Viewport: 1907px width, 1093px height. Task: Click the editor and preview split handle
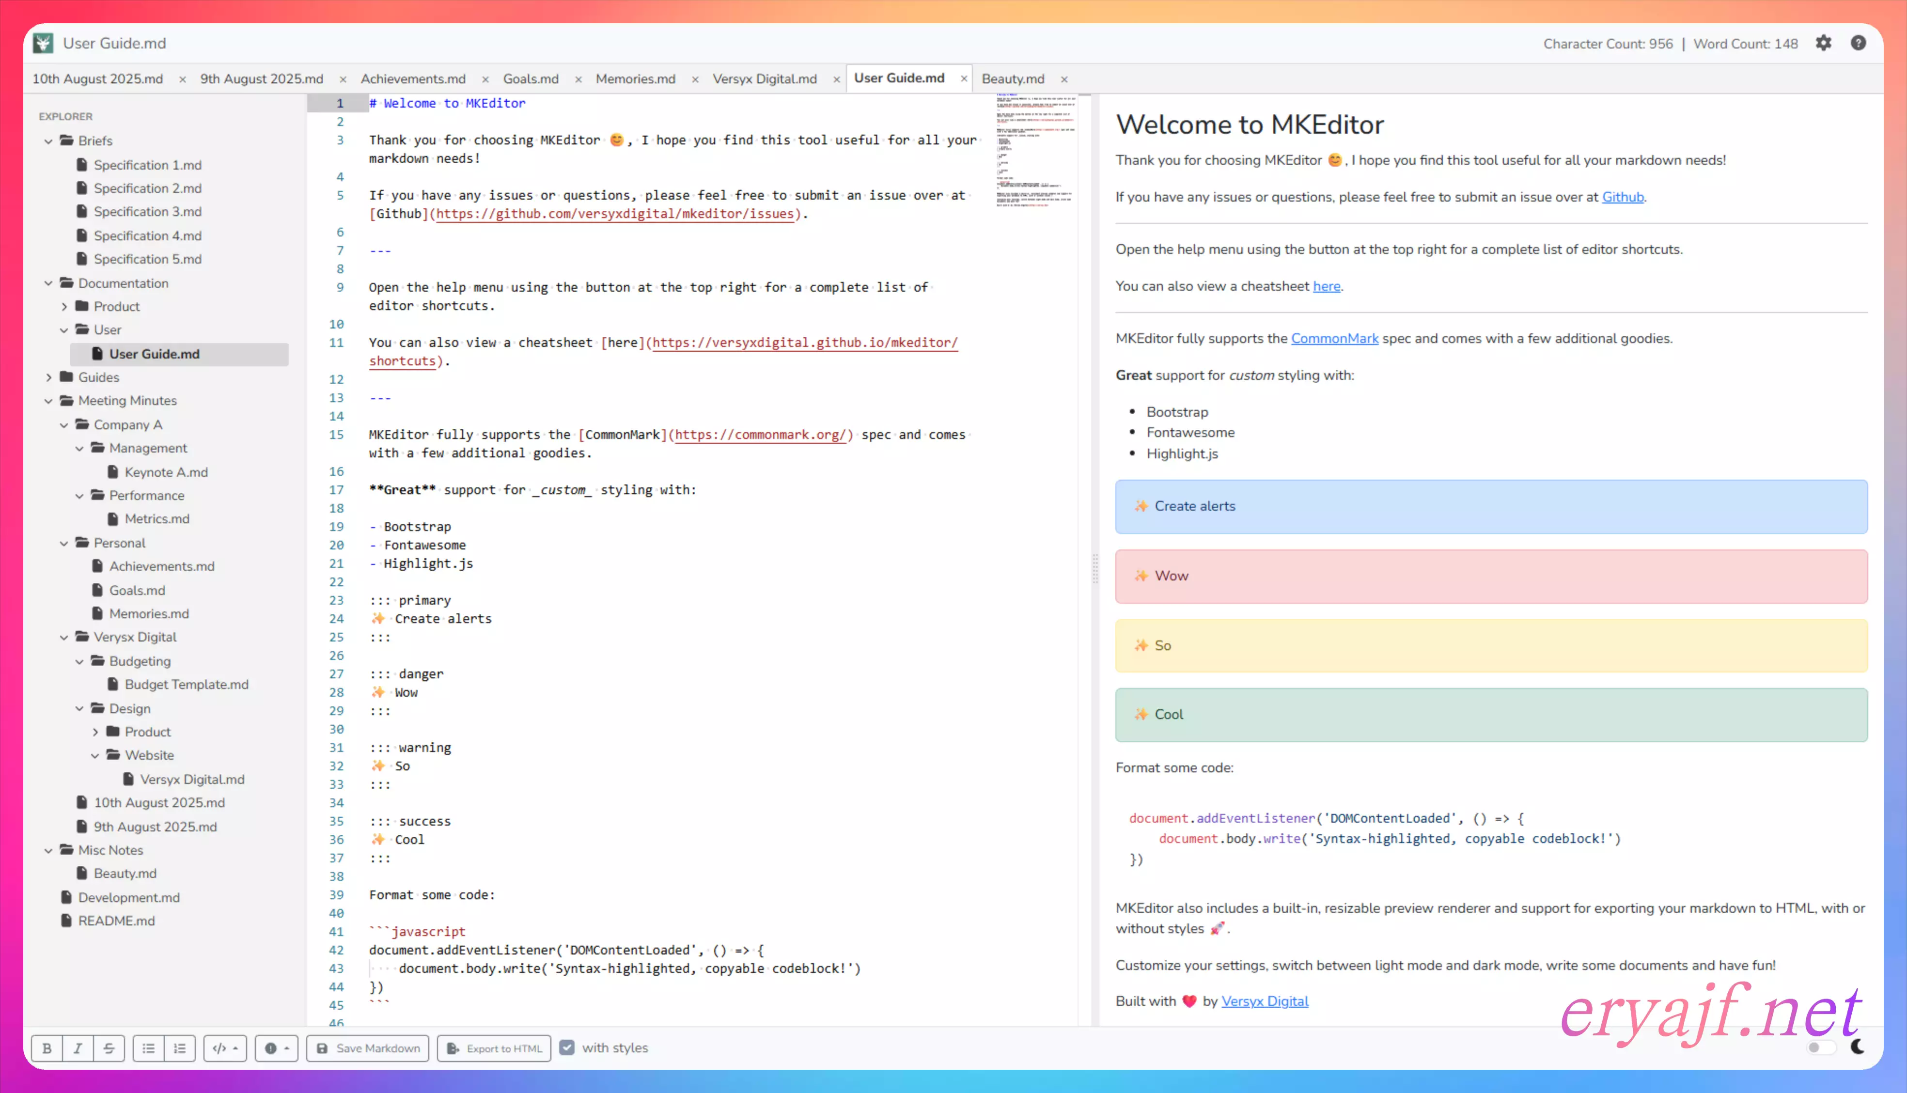pyautogui.click(x=1095, y=568)
